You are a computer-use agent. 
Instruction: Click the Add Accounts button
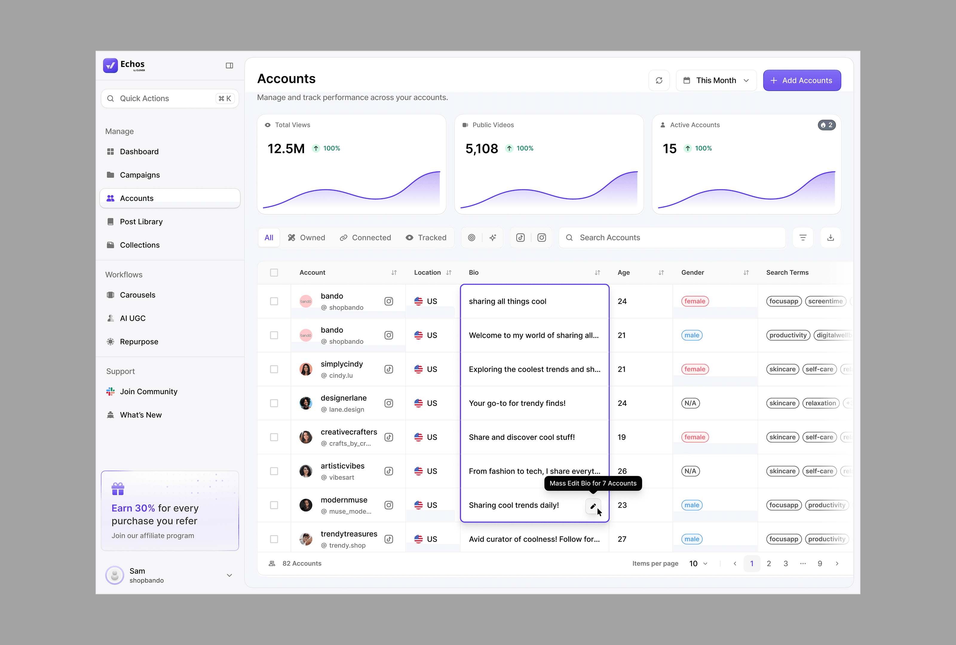802,81
